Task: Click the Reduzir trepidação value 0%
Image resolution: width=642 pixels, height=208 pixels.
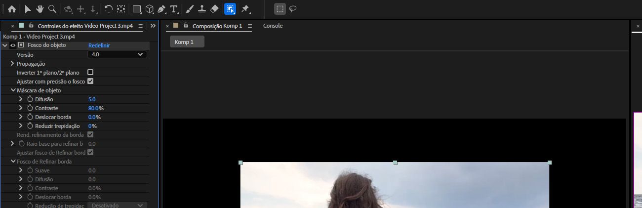Action: (92, 126)
